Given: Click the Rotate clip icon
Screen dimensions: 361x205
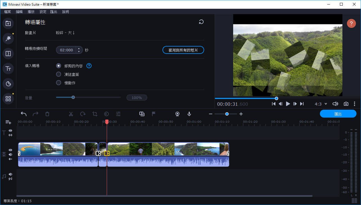Looking at the screenshot, I should click(83, 114).
